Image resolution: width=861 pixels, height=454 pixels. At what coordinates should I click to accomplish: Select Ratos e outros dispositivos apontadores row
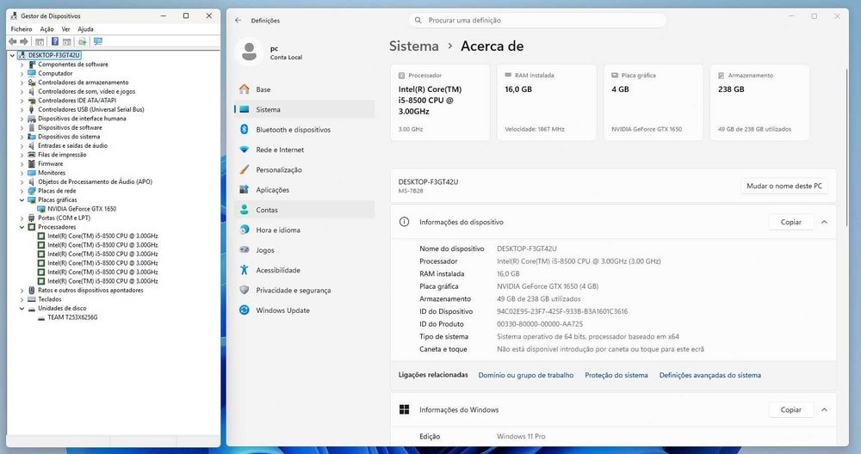[x=90, y=291]
